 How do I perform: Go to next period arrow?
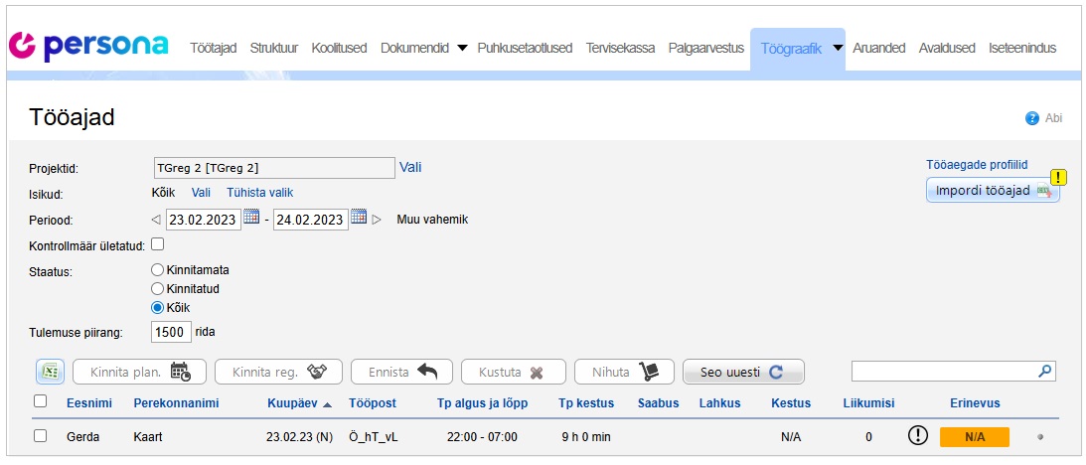[377, 220]
